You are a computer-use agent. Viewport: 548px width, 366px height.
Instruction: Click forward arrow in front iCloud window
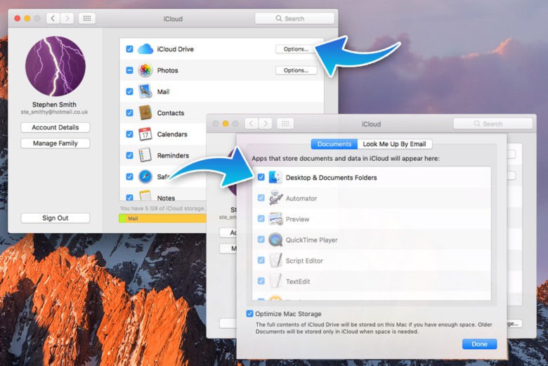266,124
